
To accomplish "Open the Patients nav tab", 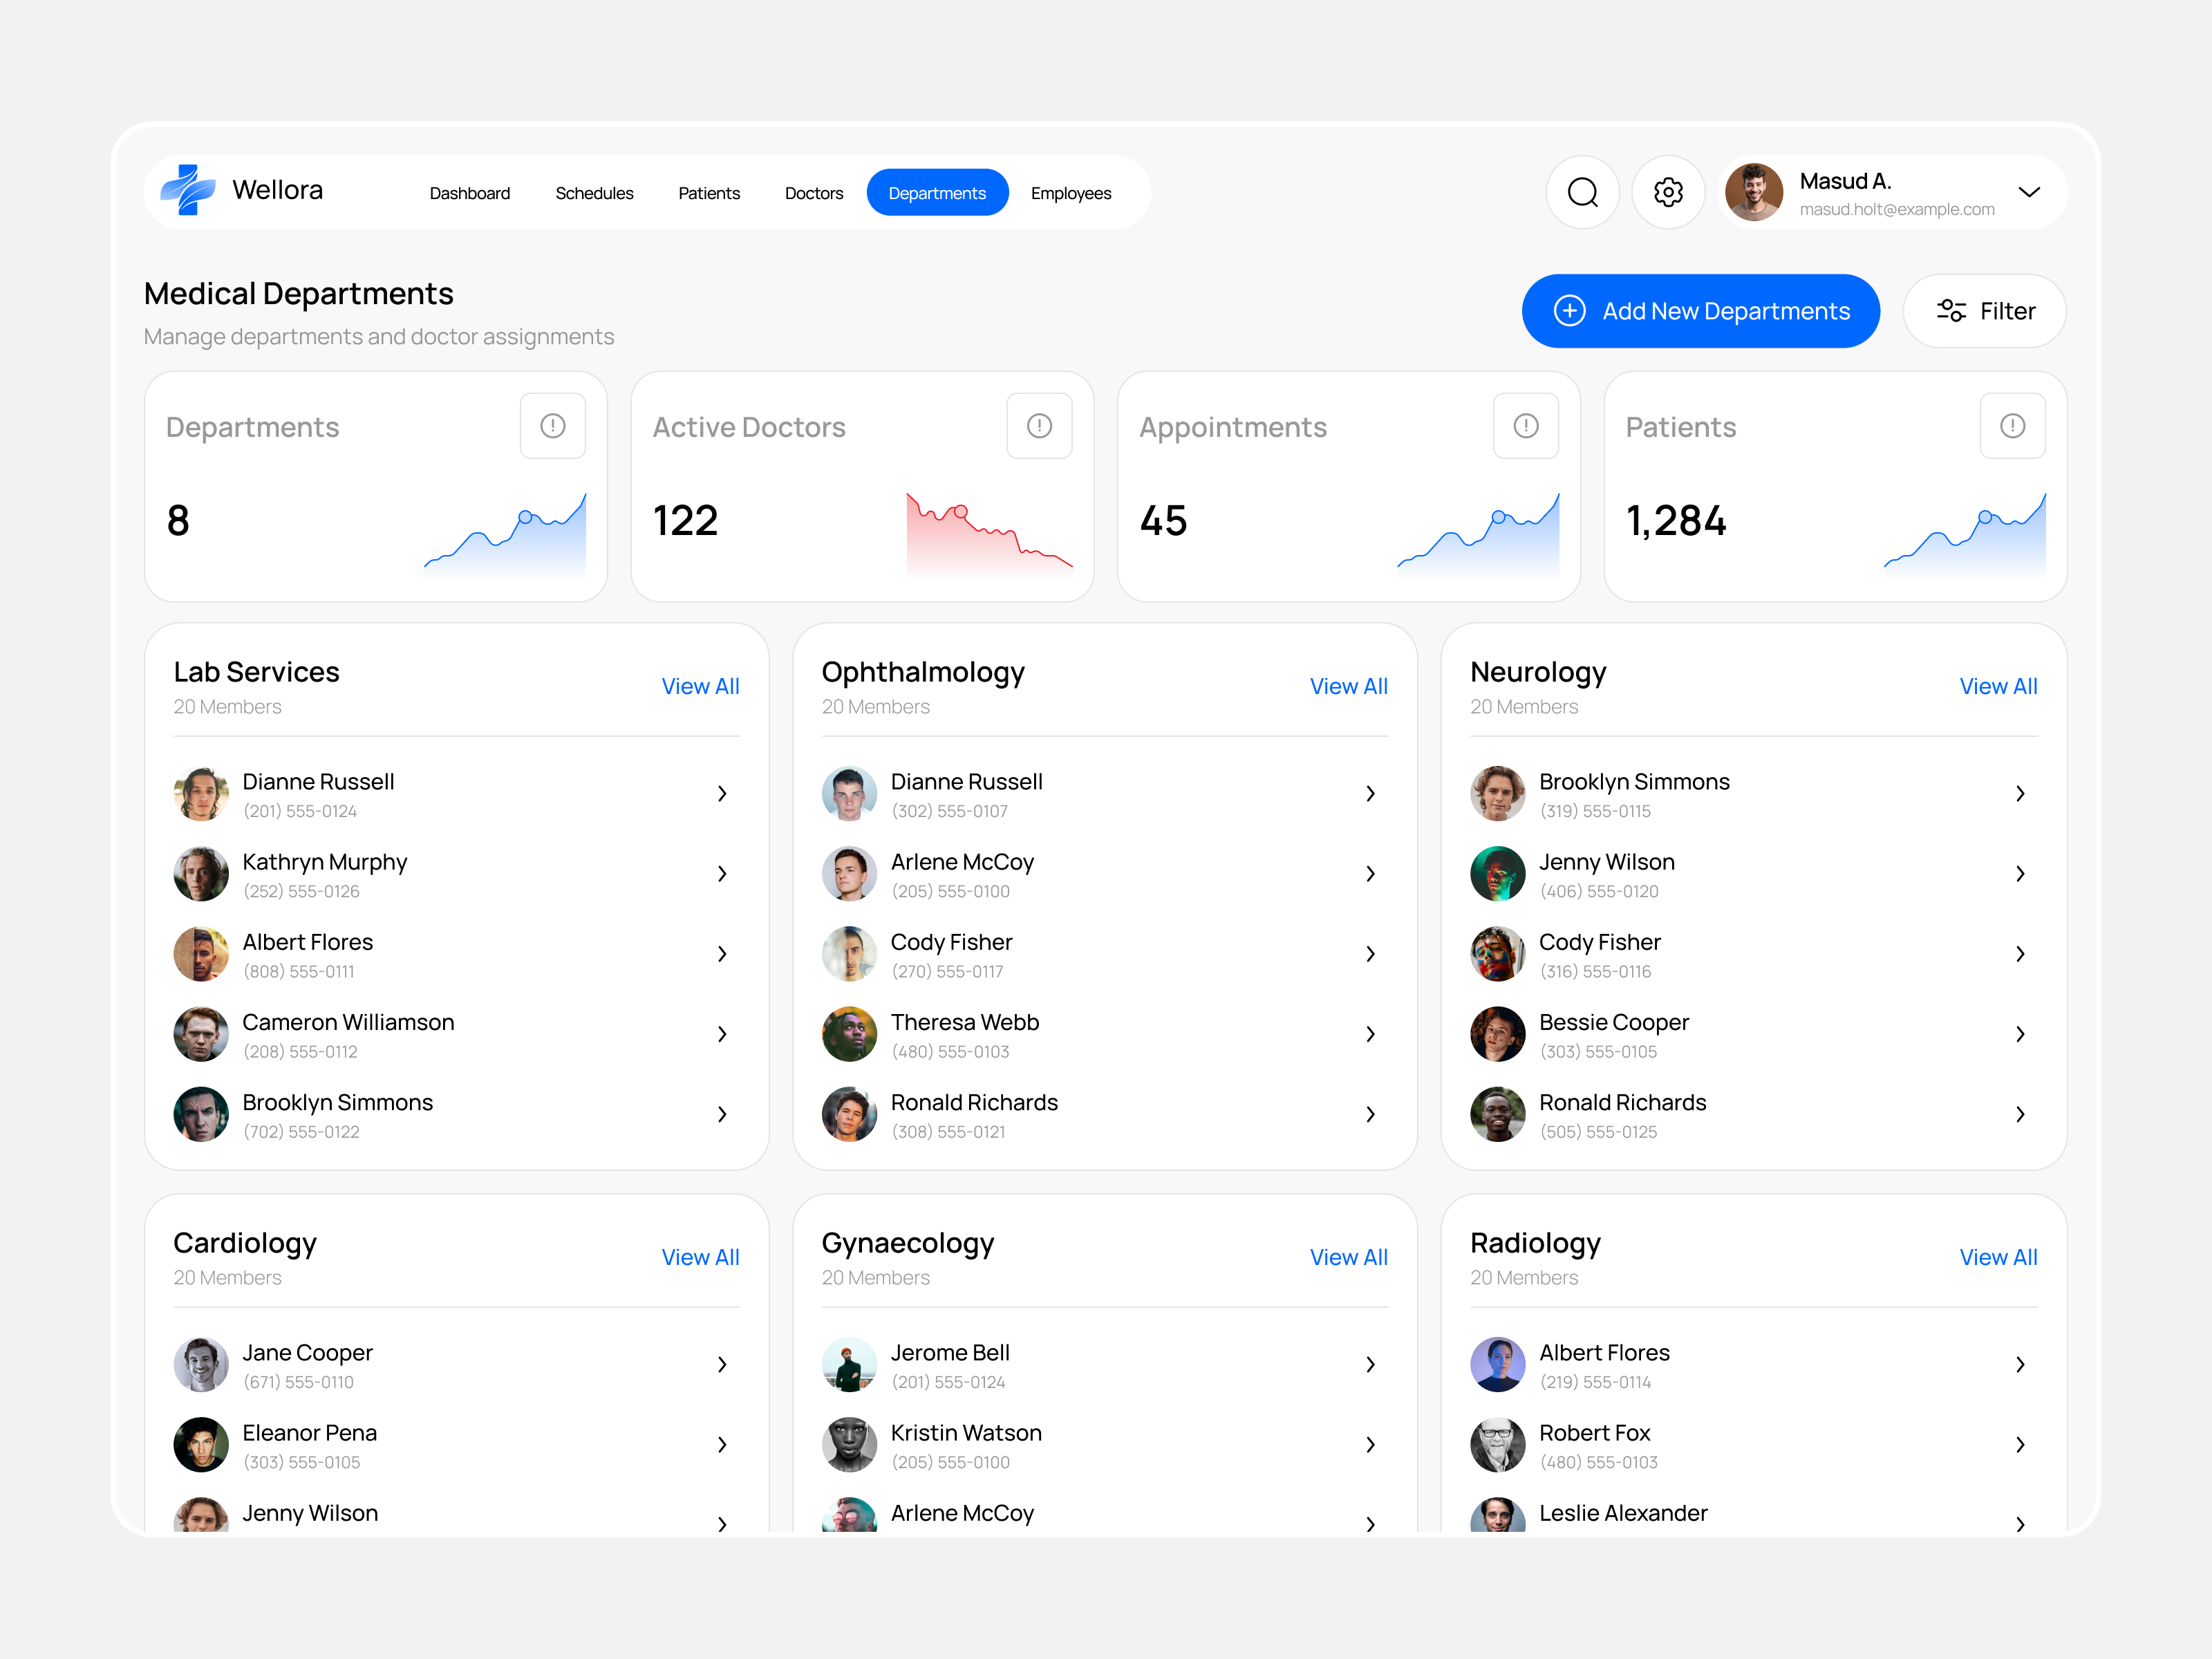I will [709, 193].
